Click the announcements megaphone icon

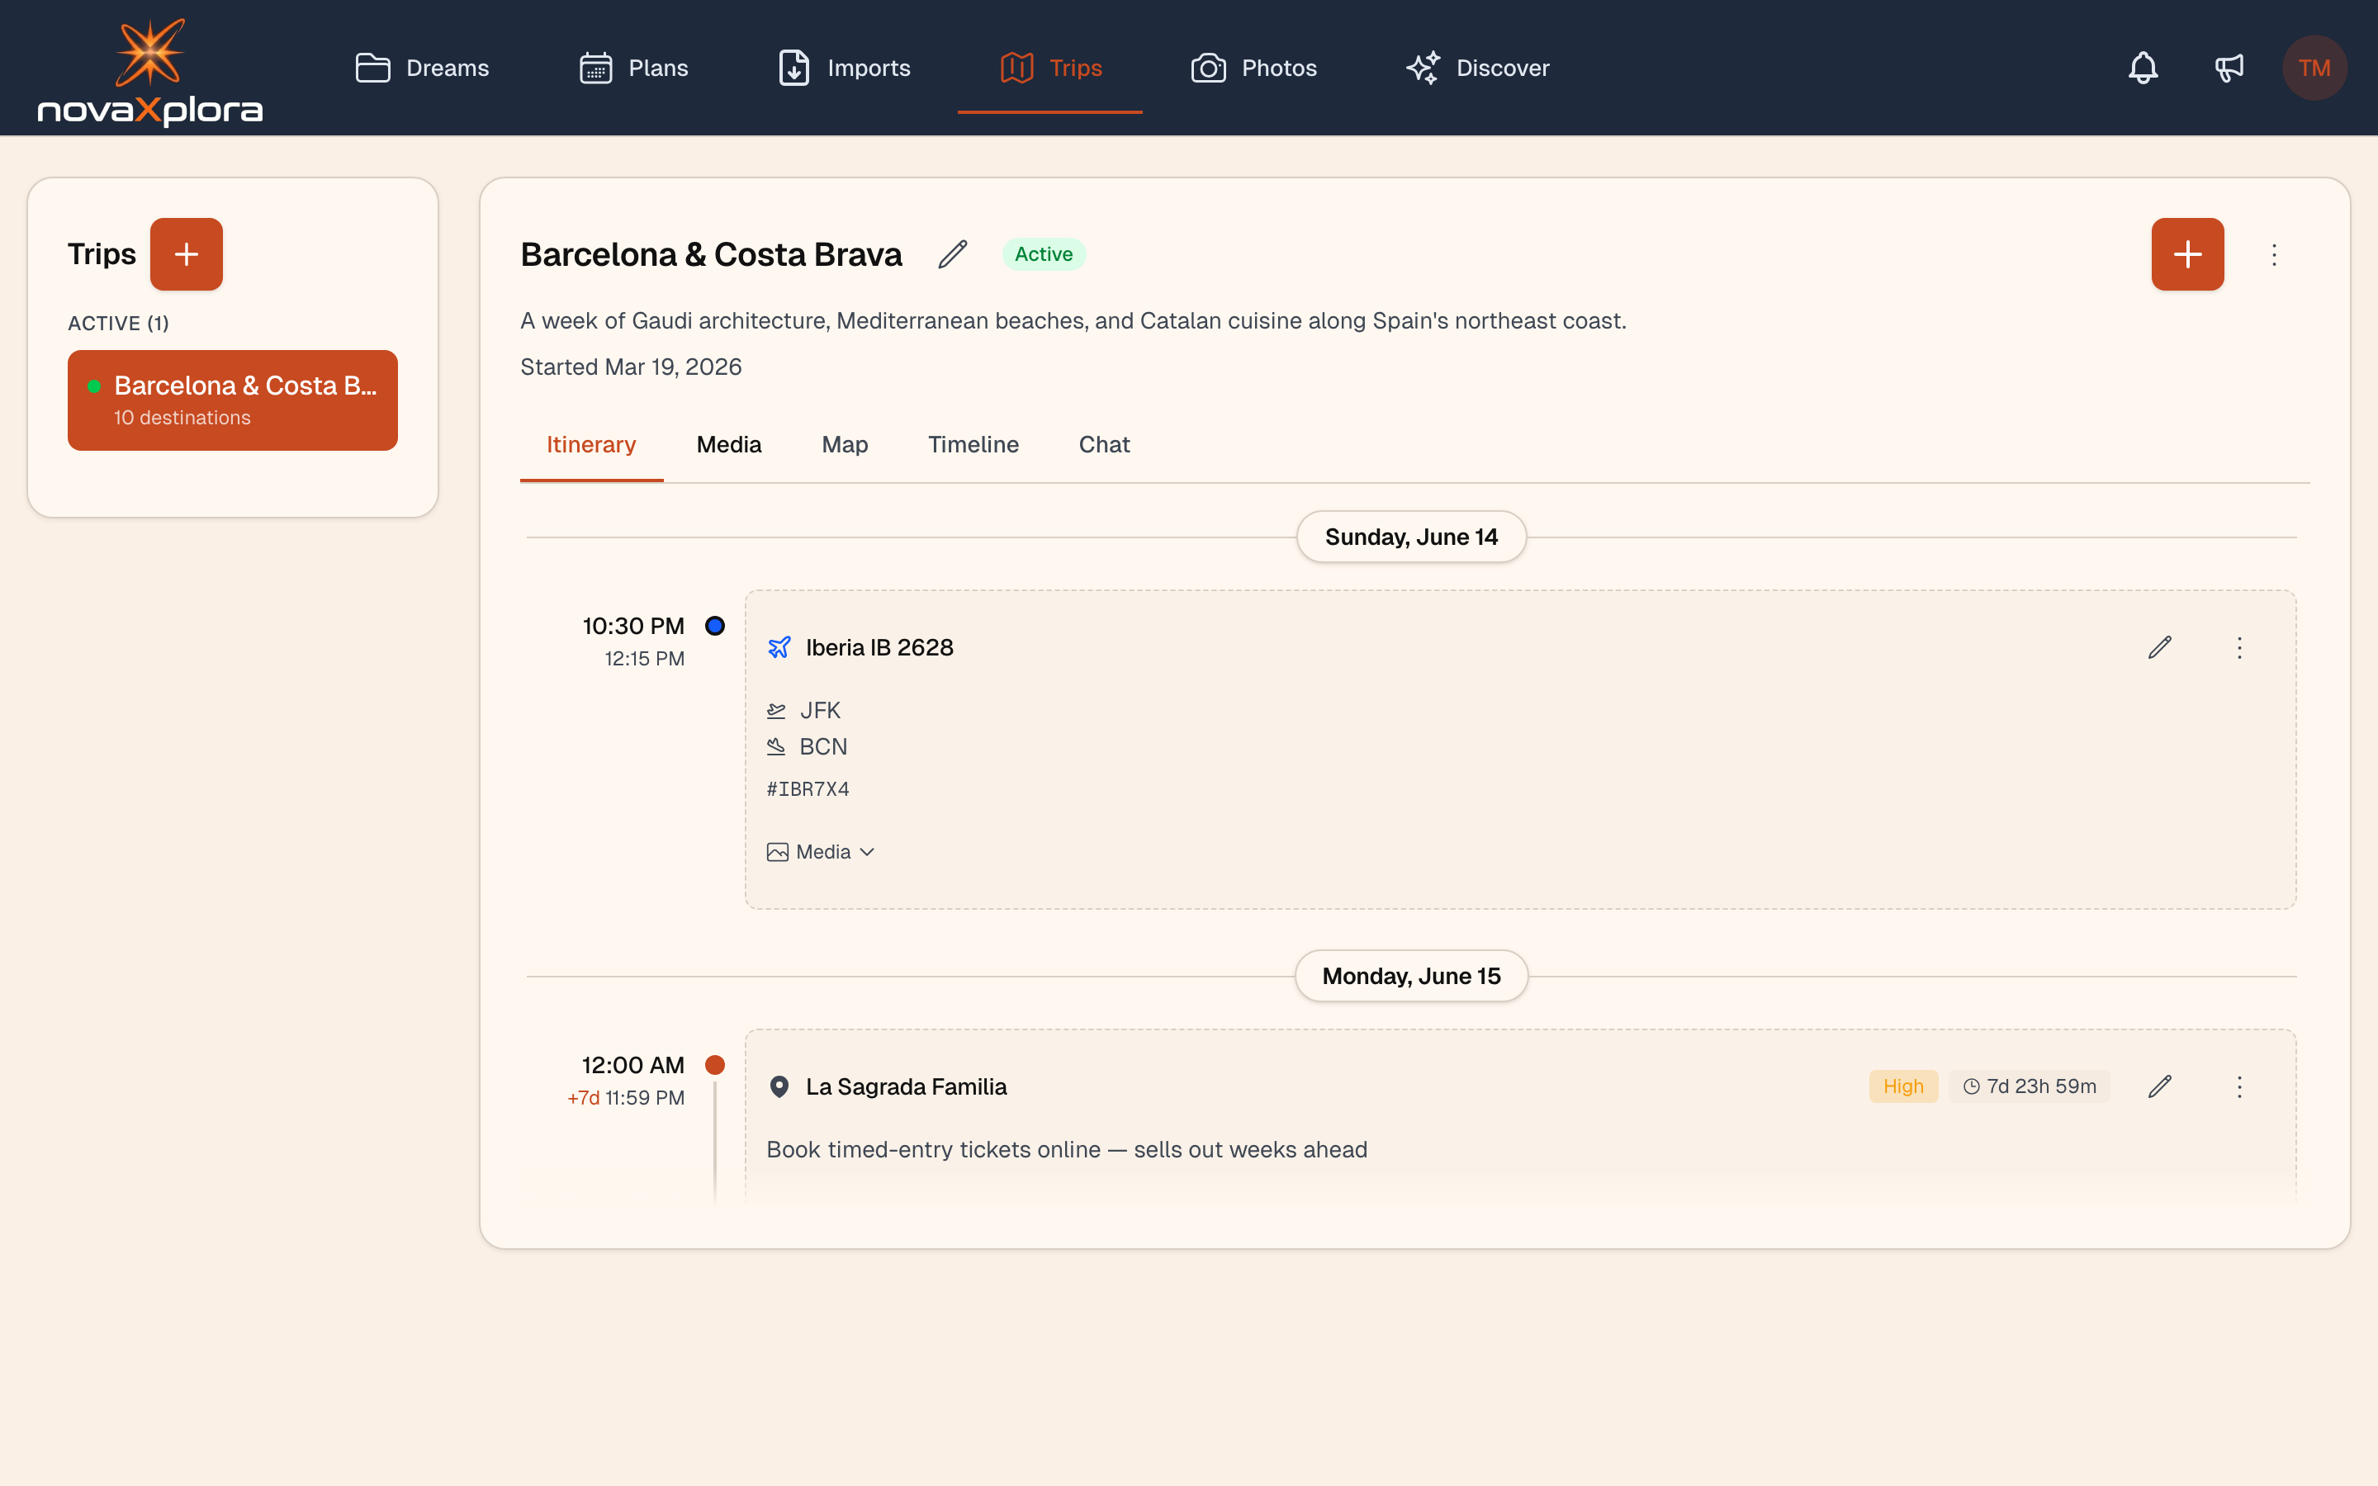coord(2229,68)
